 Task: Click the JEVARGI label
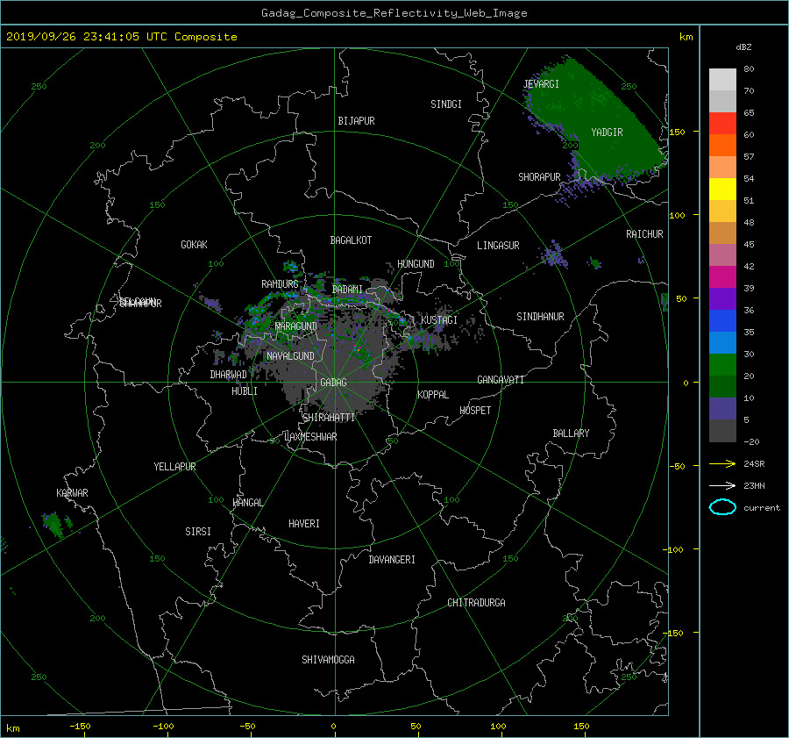(x=541, y=84)
